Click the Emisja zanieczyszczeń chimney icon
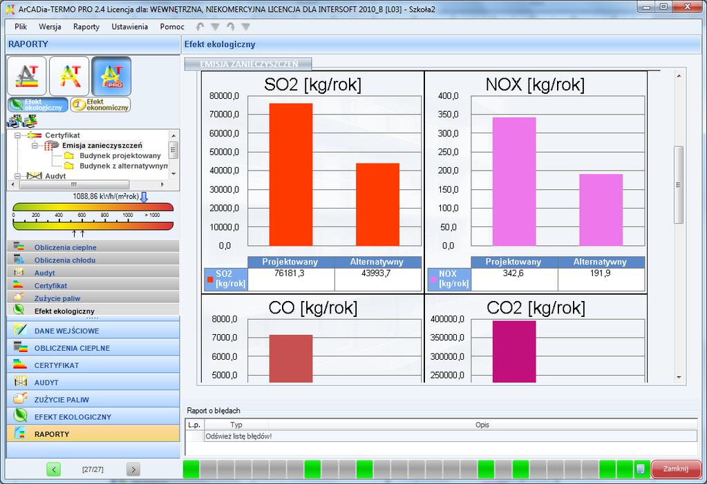Viewport: 707px width, 484px height. pyautogui.click(x=51, y=146)
